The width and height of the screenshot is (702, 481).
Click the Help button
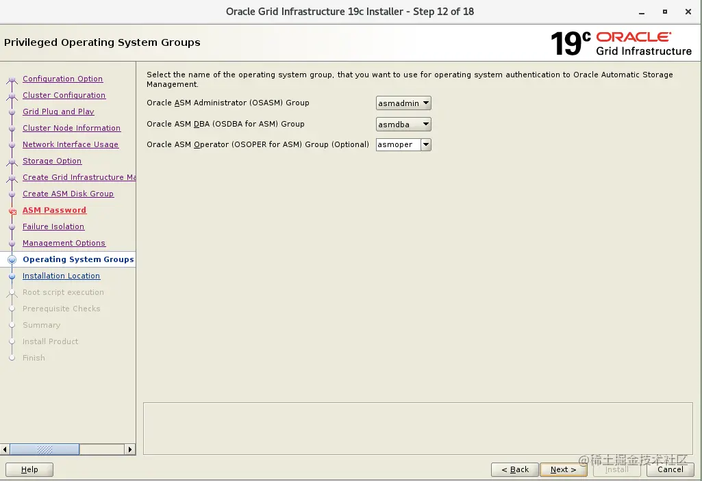pyautogui.click(x=29, y=469)
